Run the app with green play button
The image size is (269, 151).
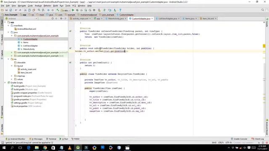tap(73, 10)
